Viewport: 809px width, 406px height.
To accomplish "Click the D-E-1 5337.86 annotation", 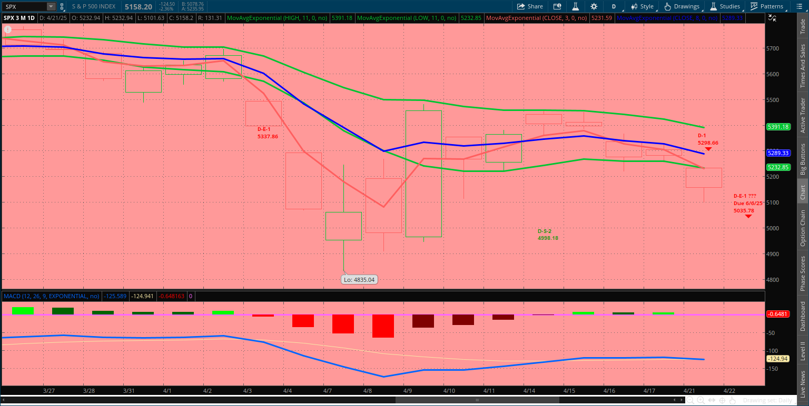I will click(268, 133).
